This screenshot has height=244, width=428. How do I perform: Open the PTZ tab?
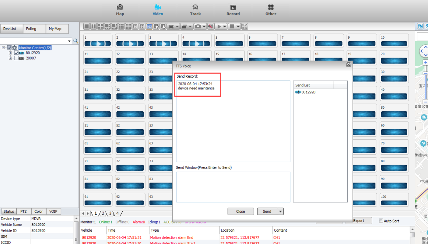pos(23,211)
